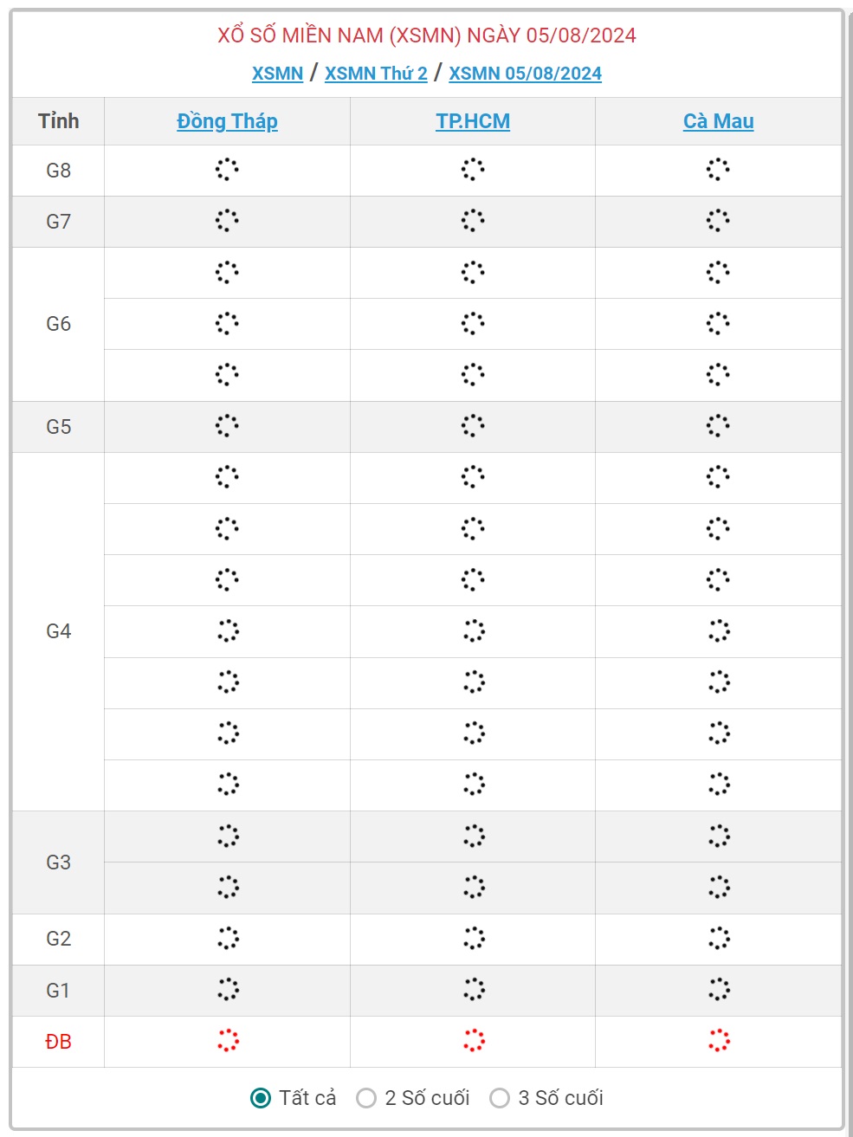Open the Cà Mau province column header
This screenshot has width=853, height=1137.
(x=718, y=121)
